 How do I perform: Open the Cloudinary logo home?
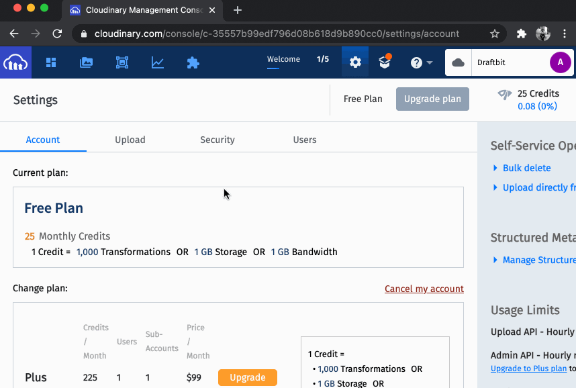click(15, 62)
